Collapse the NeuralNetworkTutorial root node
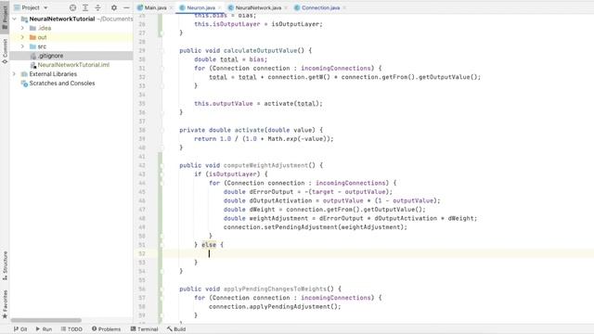Image resolution: width=594 pixels, height=334 pixels. [x=15, y=19]
